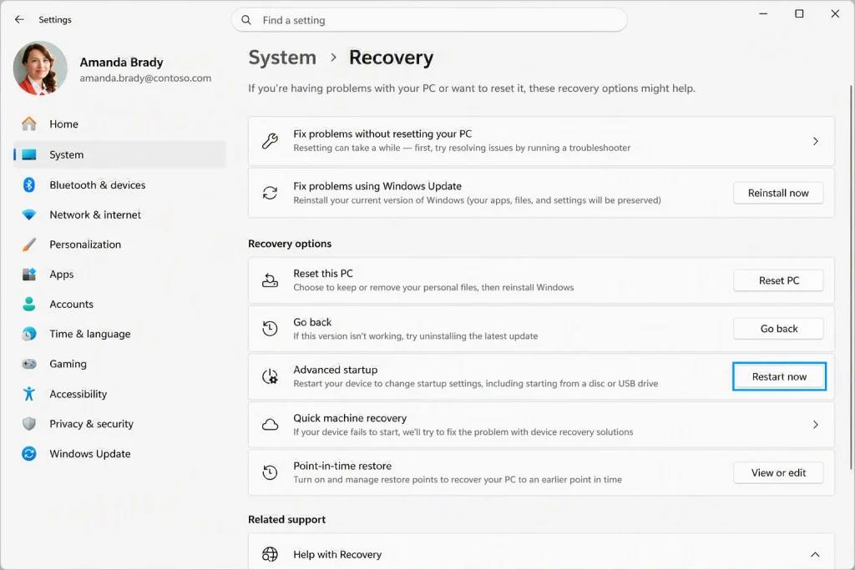This screenshot has width=855, height=570.
Task: Maximize the Settings window
Action: coord(799,13)
